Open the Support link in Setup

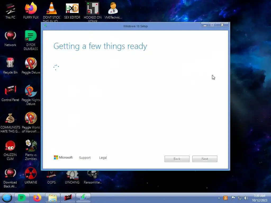tap(85, 158)
